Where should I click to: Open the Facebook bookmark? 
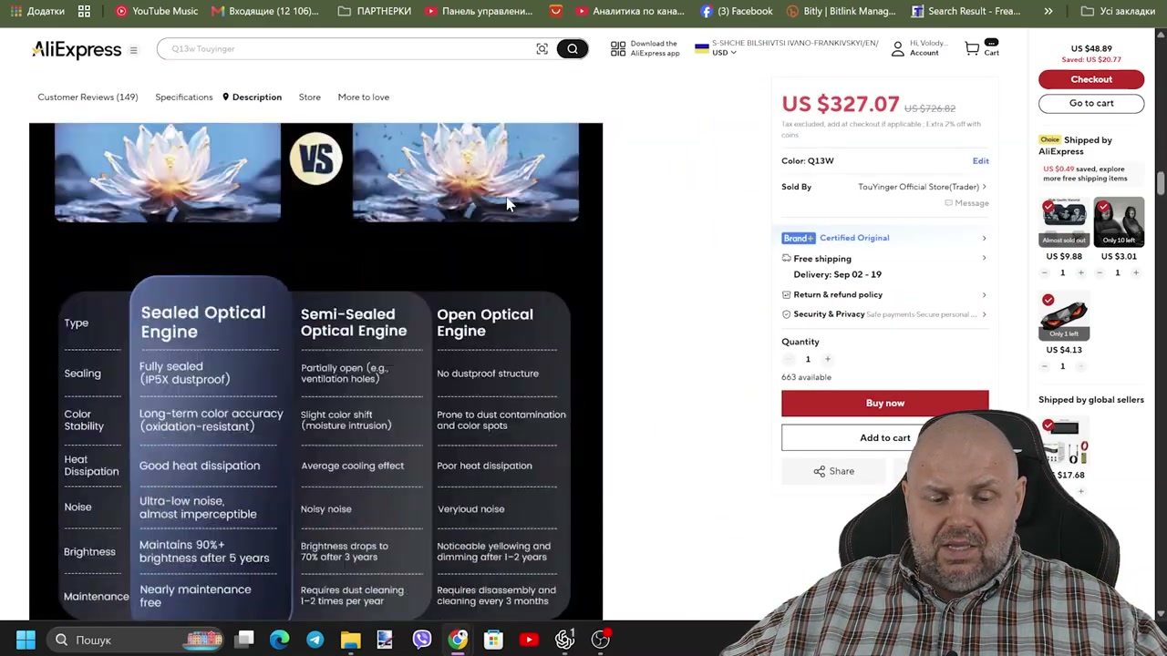pos(737,11)
